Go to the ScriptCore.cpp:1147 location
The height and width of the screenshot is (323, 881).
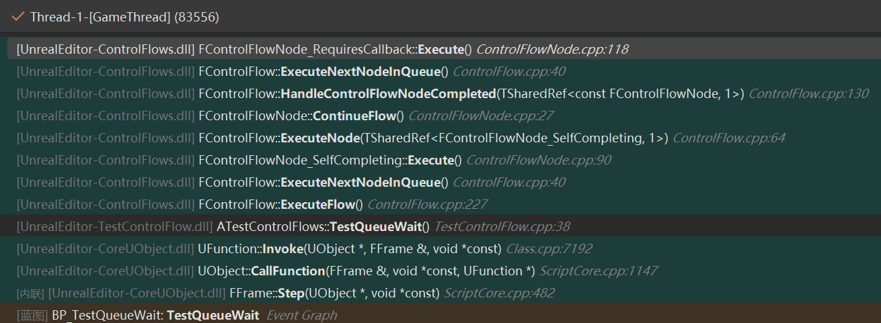point(598,271)
